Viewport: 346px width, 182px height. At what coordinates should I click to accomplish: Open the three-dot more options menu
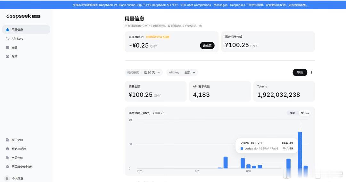[311, 72]
